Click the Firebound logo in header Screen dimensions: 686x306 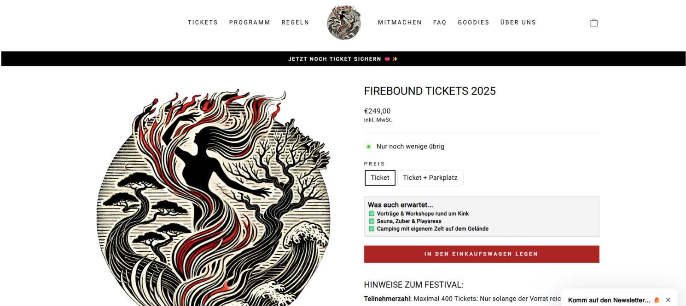343,23
